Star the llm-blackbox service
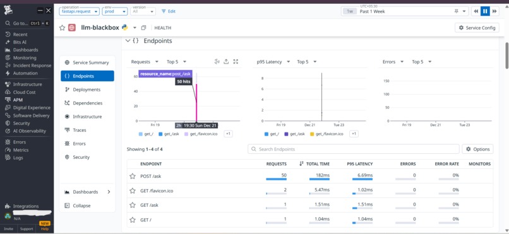The image size is (509, 234). [x=62, y=28]
